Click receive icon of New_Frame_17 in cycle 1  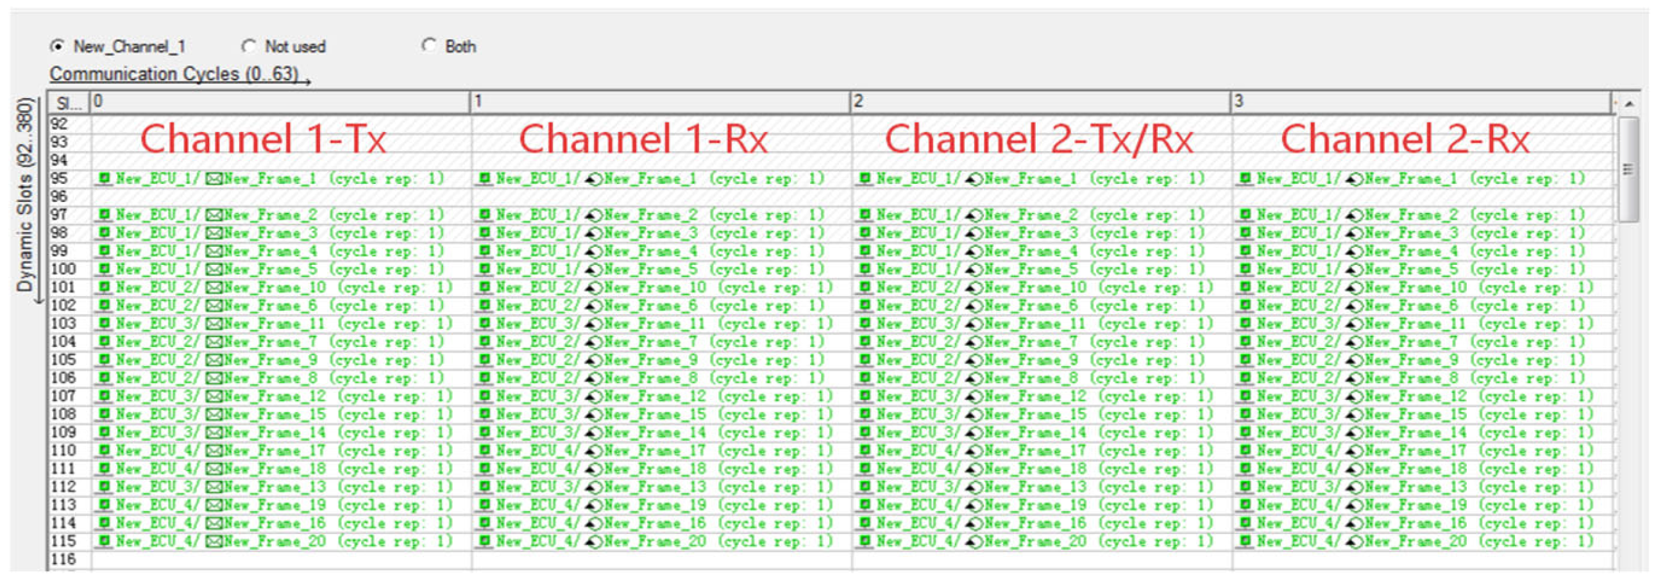(x=594, y=451)
